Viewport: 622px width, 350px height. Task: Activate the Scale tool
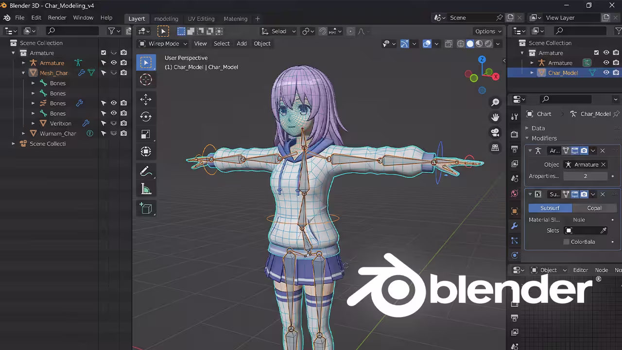(x=146, y=134)
